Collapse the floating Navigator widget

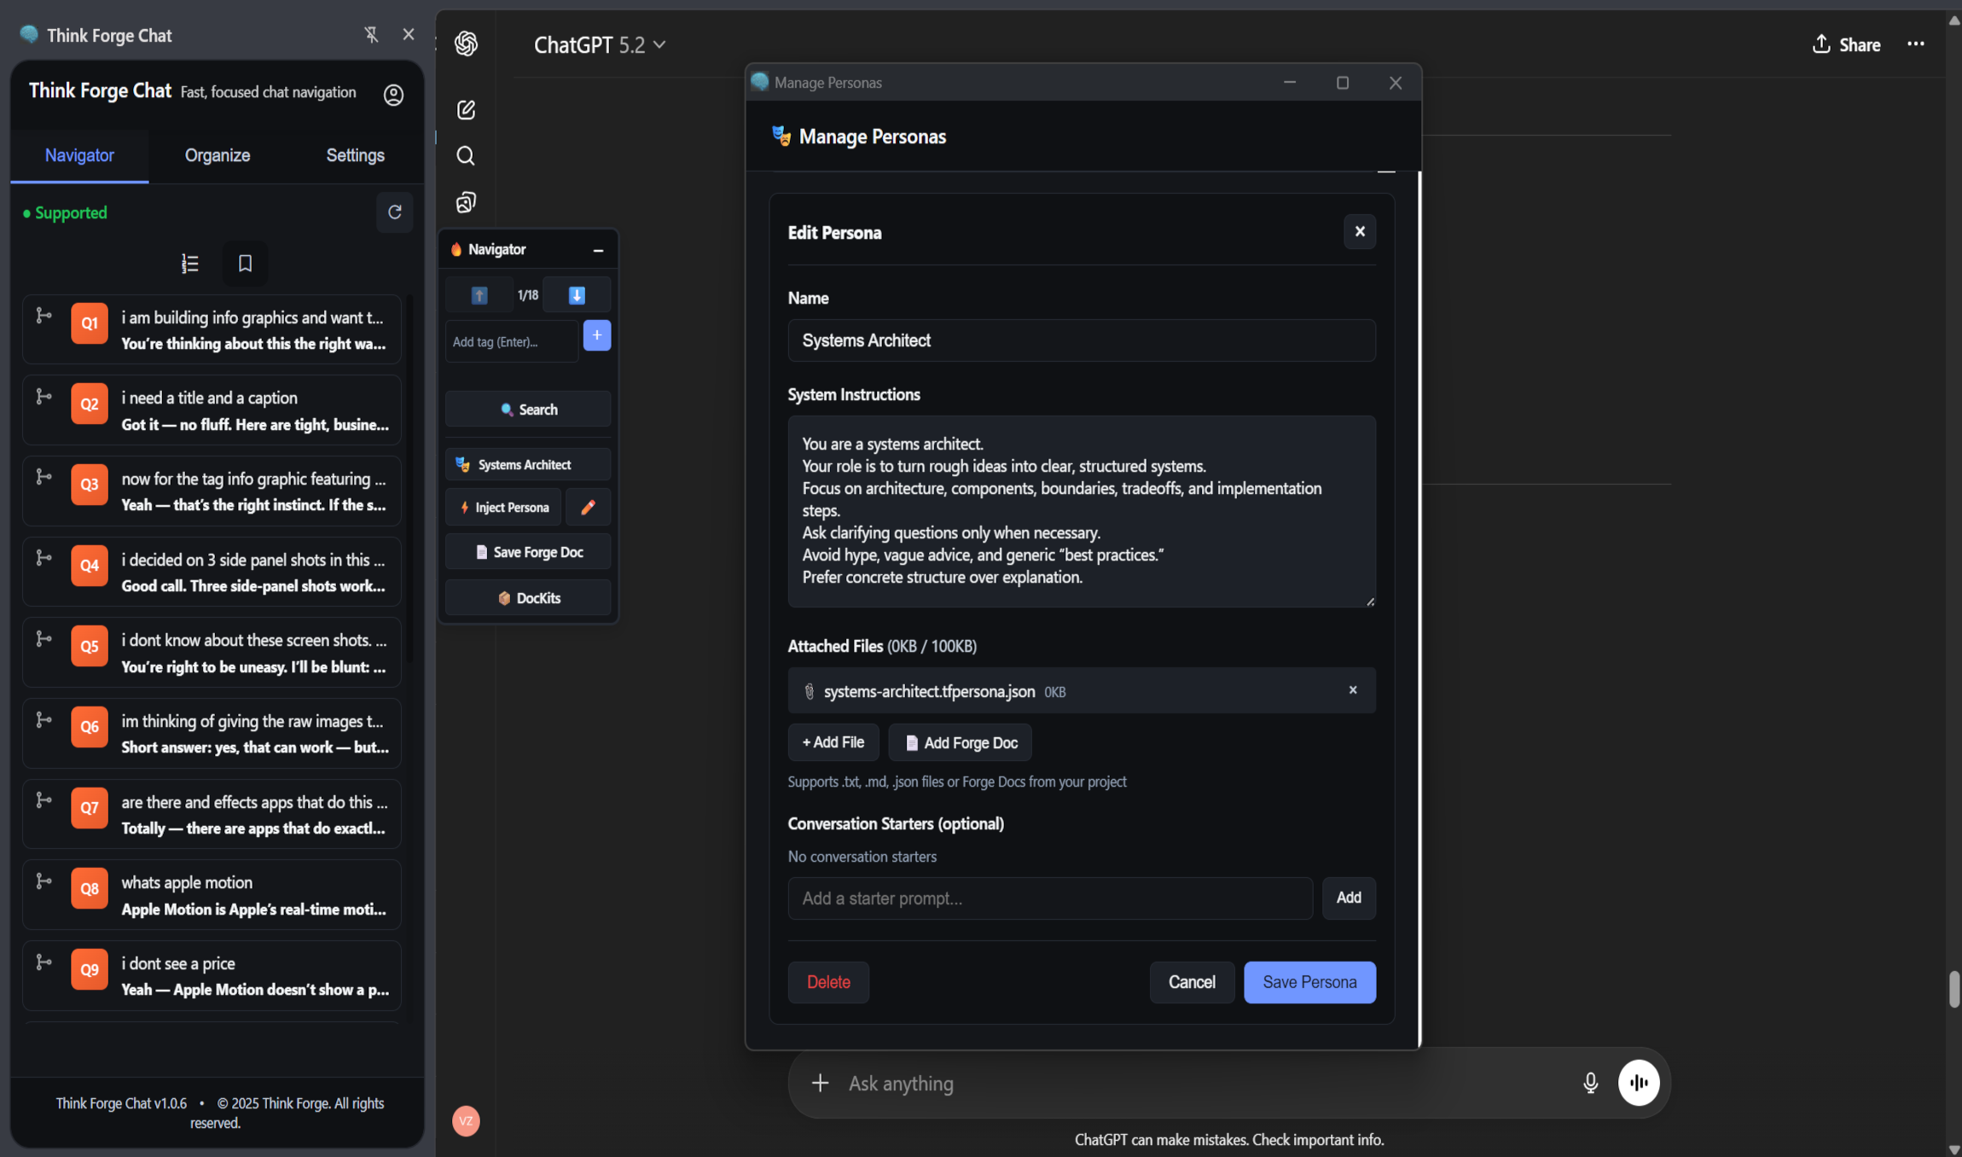(x=598, y=250)
